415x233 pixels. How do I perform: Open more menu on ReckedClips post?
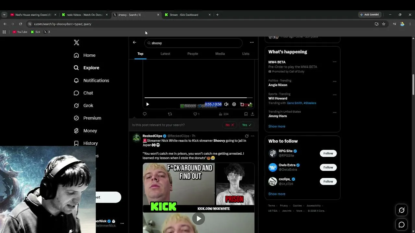pos(253,136)
